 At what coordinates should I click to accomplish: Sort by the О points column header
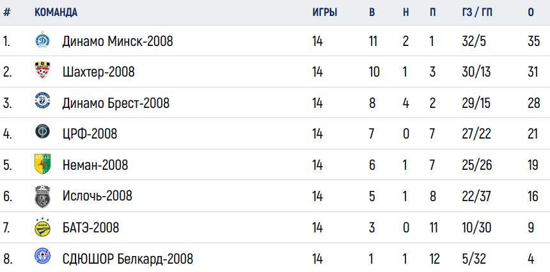531,12
